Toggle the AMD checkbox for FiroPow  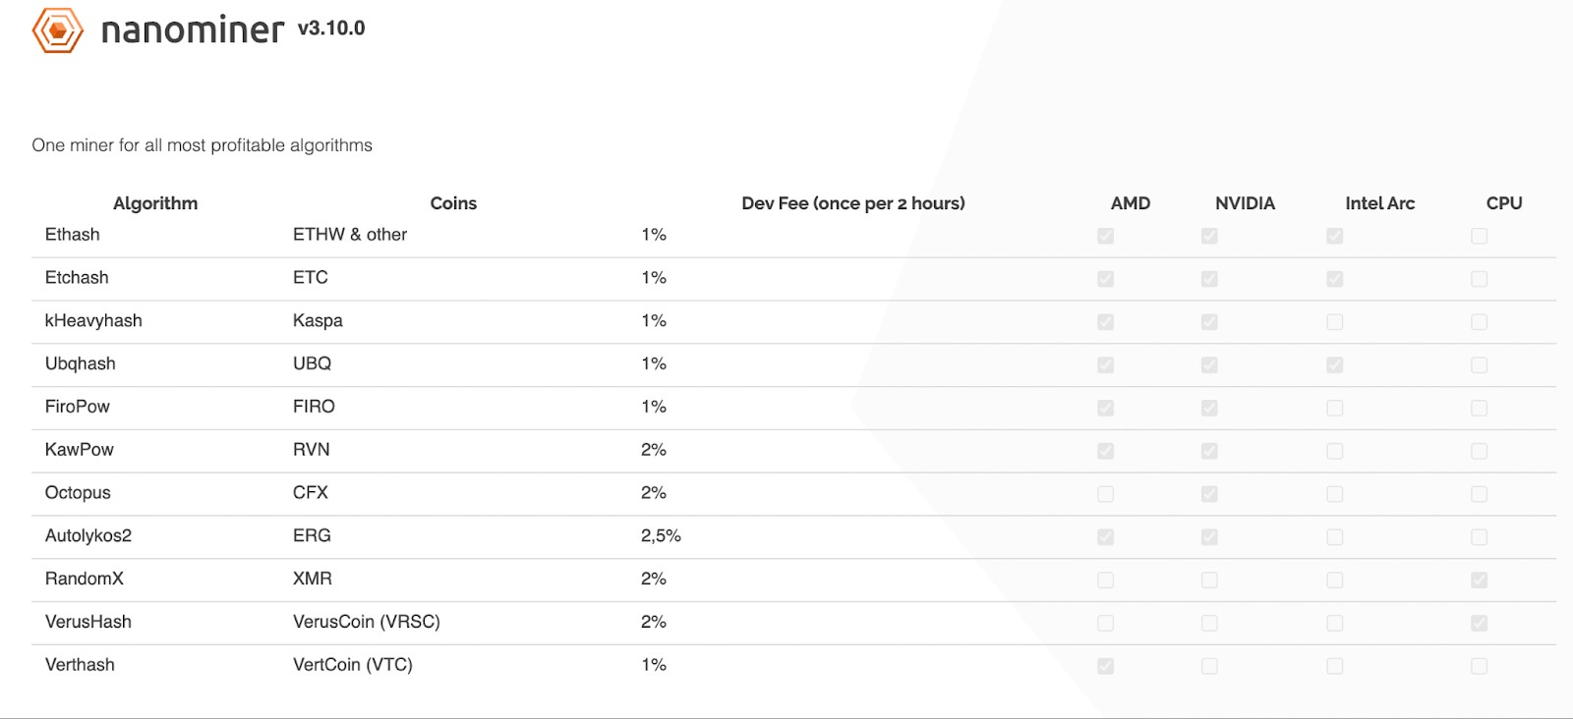pos(1106,408)
